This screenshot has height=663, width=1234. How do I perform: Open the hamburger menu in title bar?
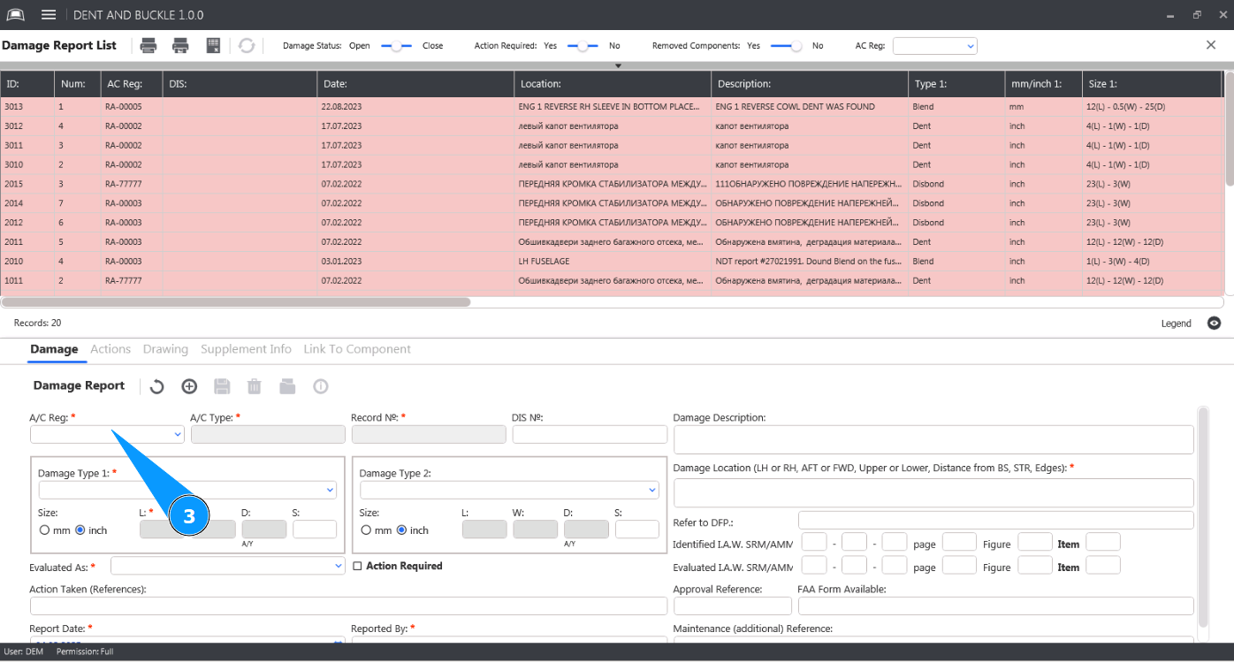49,15
